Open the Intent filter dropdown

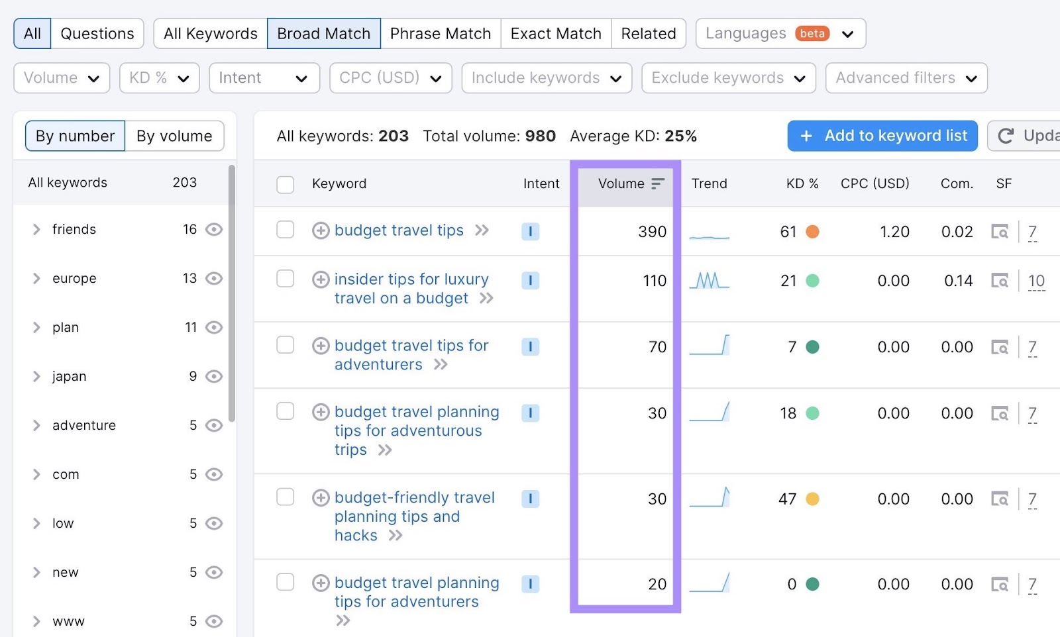tap(264, 78)
